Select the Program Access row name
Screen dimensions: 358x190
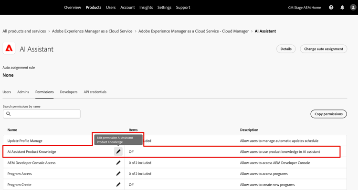click(20, 174)
